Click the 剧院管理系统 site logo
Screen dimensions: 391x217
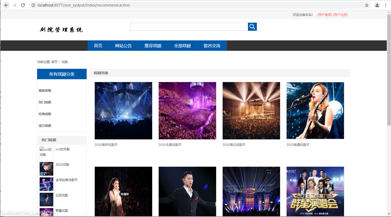coord(61,30)
